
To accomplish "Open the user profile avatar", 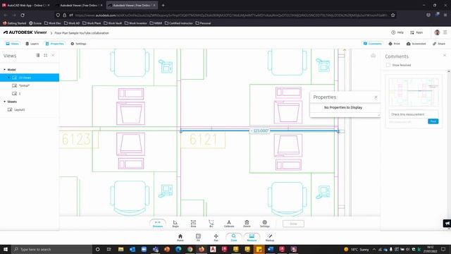I will coord(437,32).
